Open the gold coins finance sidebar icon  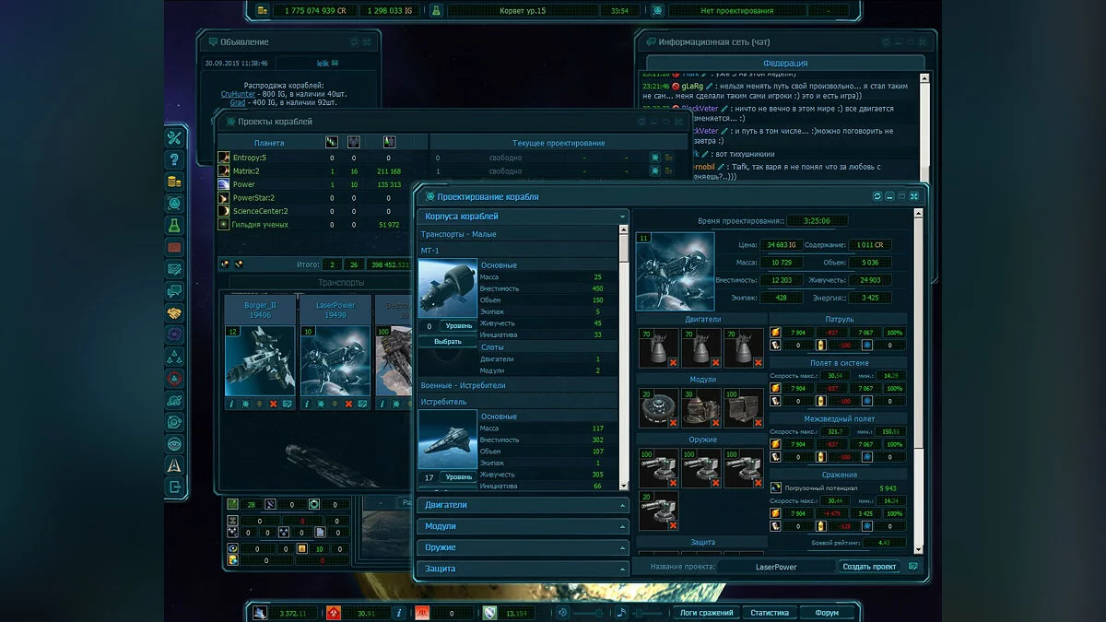[174, 182]
